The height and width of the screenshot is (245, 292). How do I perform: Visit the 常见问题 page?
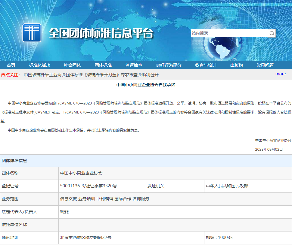[x=265, y=65]
